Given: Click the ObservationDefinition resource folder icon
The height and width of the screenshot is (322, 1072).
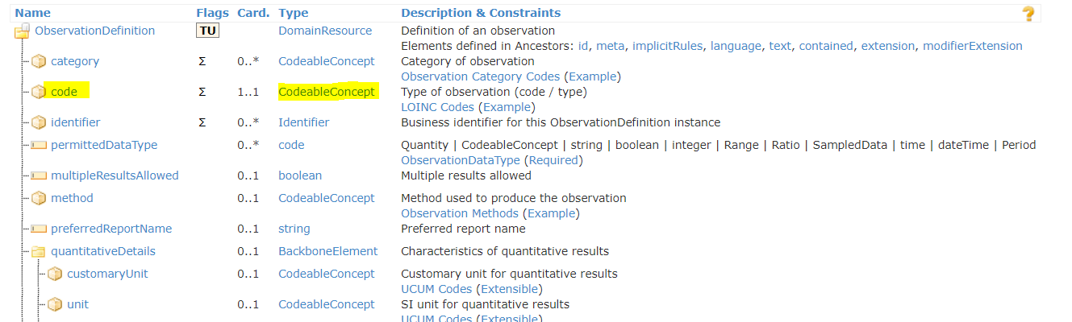Looking at the screenshot, I should (x=22, y=31).
